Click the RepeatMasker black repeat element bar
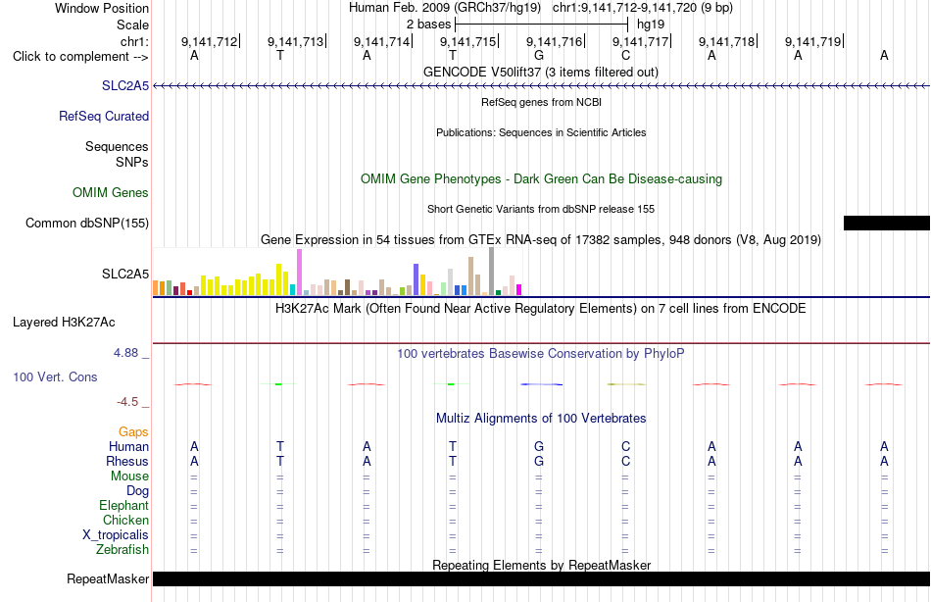The height and width of the screenshot is (602, 931). click(542, 578)
